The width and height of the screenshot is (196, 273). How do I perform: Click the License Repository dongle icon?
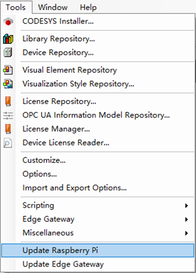(x=8, y=101)
